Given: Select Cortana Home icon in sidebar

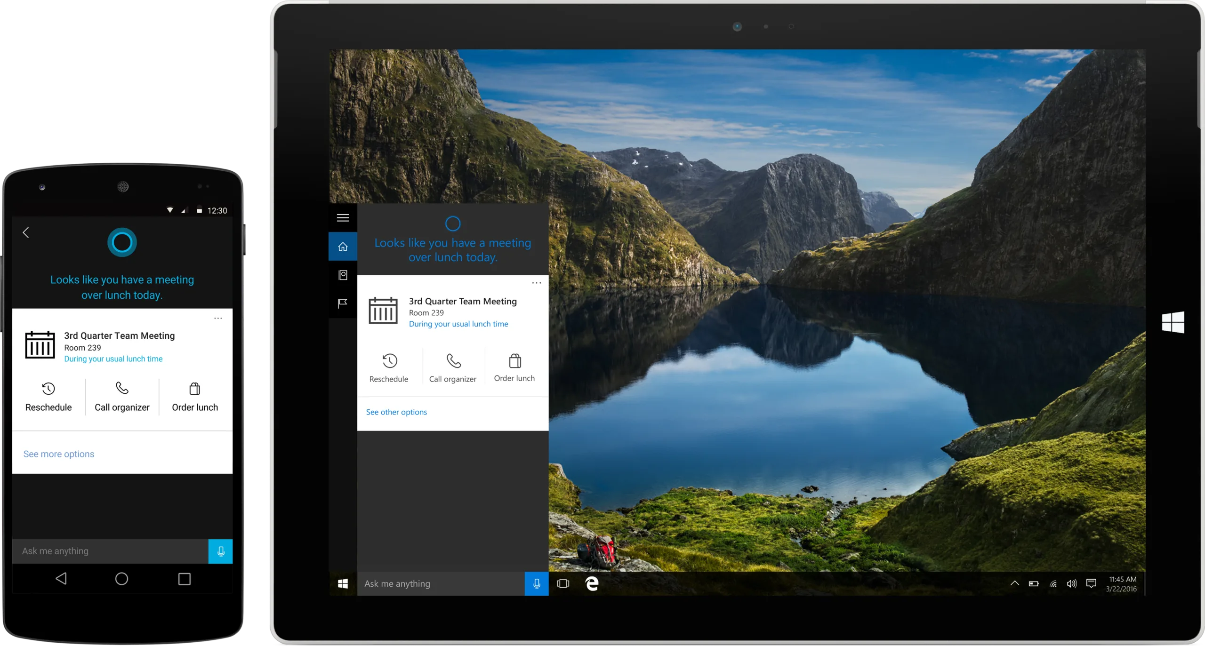Looking at the screenshot, I should pyautogui.click(x=343, y=247).
